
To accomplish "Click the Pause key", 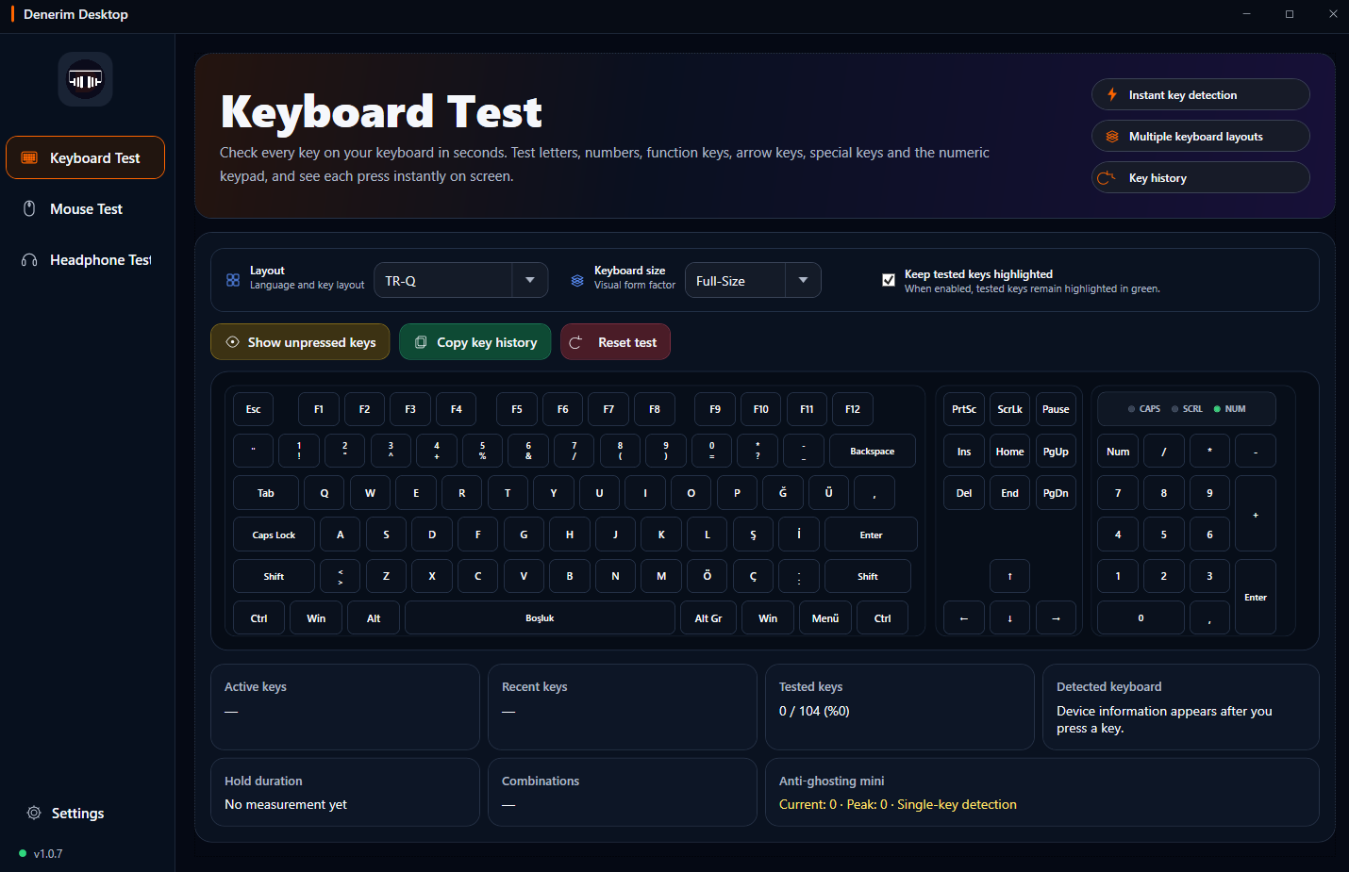I will (x=1056, y=409).
